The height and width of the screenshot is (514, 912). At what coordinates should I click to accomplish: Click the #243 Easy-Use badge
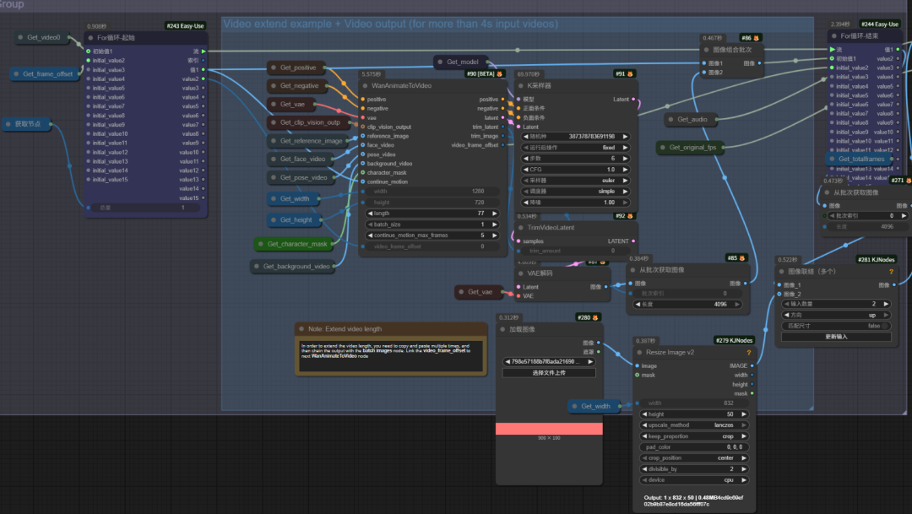point(185,26)
